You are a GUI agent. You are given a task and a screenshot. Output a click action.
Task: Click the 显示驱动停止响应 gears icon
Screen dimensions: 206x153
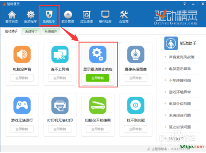click(x=98, y=54)
